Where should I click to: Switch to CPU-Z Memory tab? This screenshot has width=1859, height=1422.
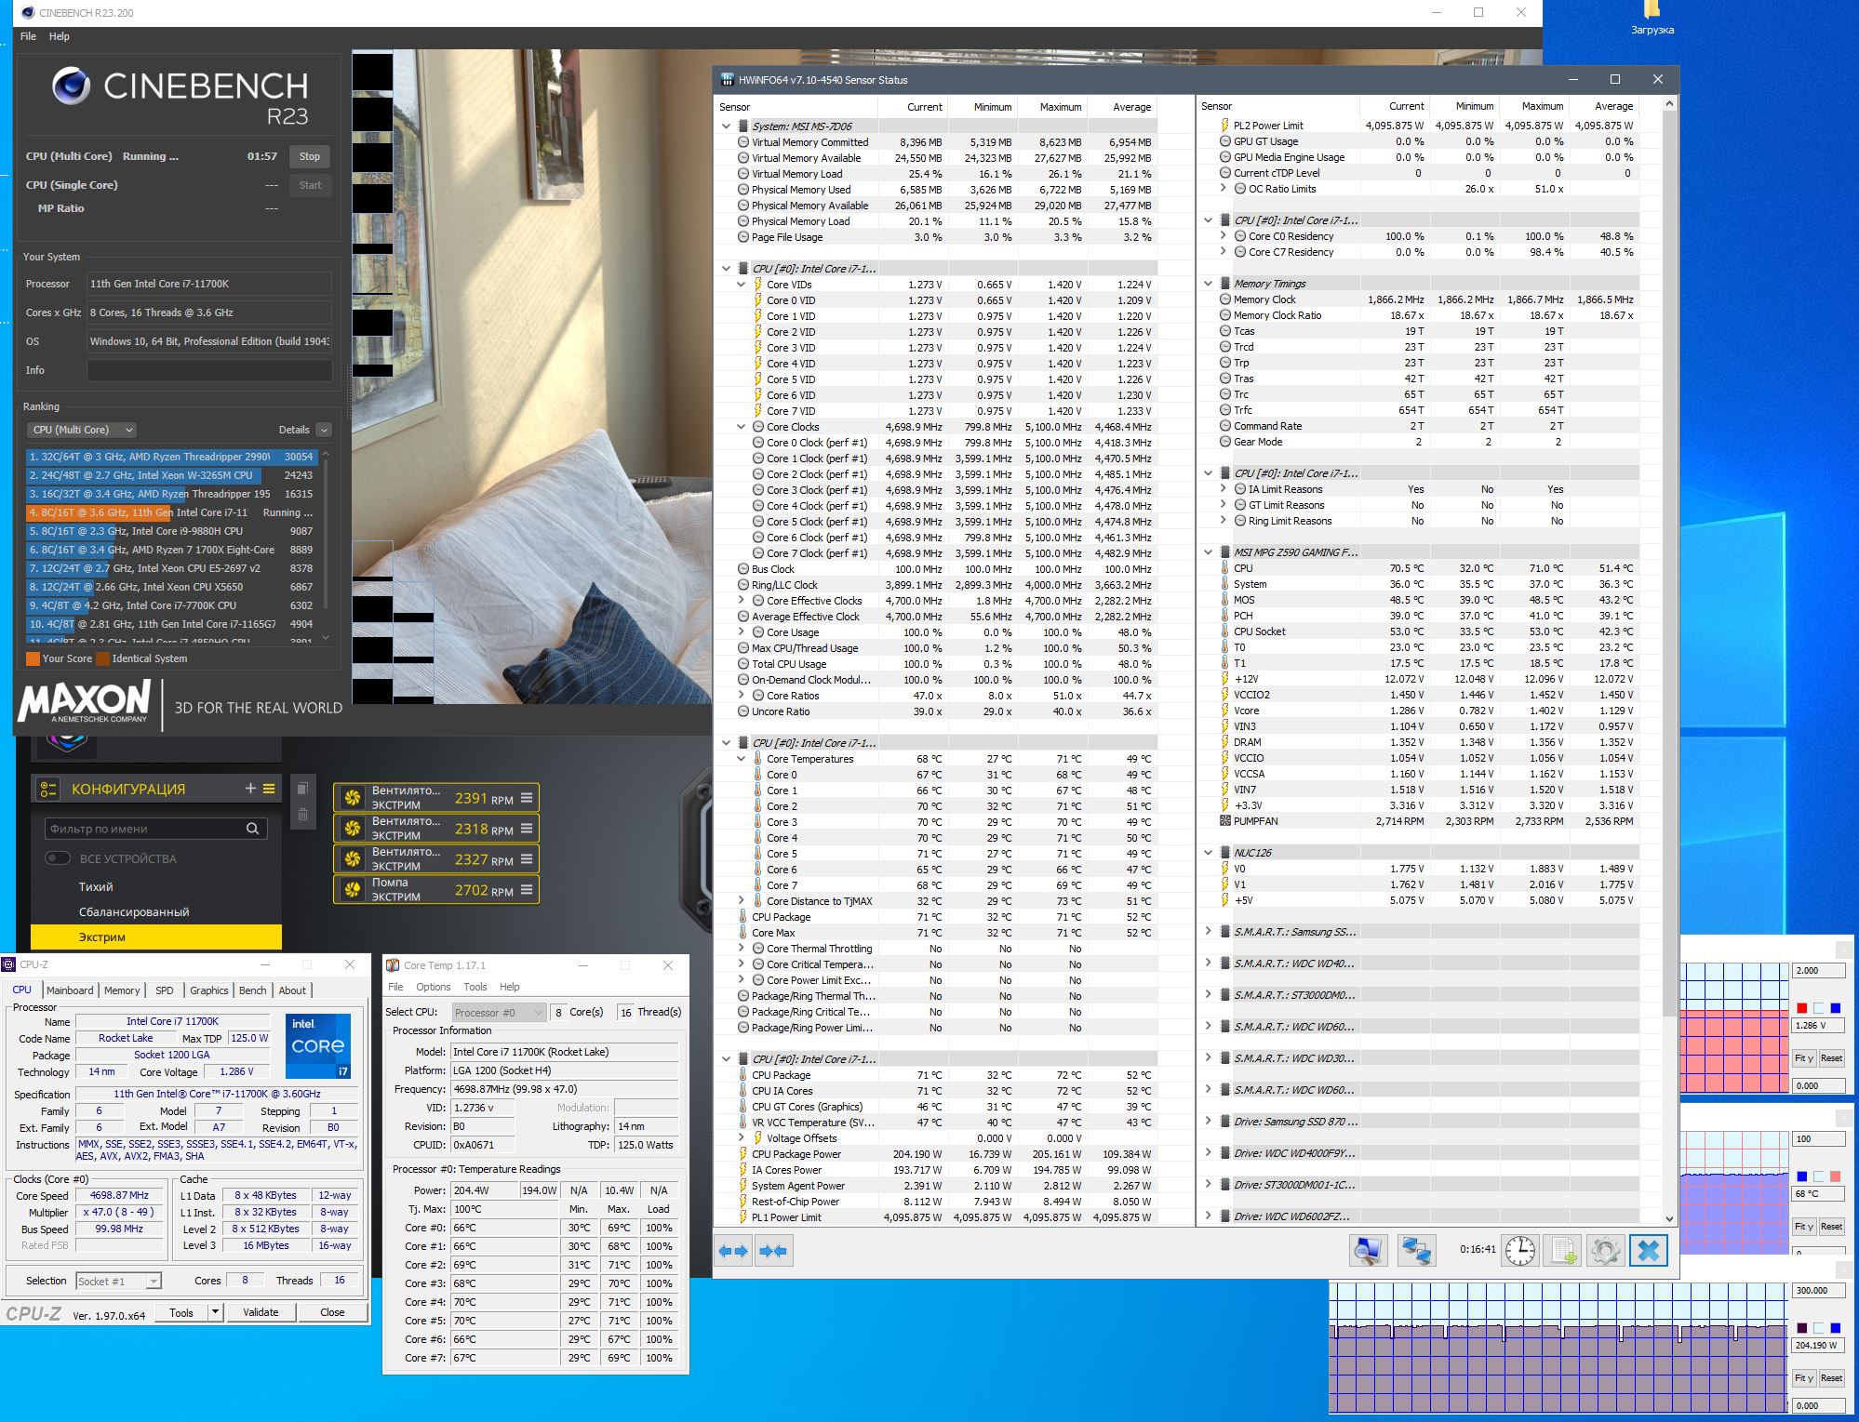(122, 990)
